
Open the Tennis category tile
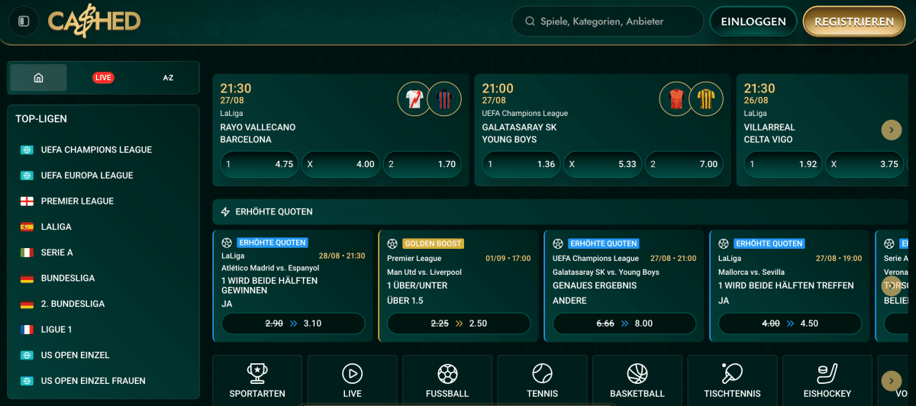click(x=542, y=380)
